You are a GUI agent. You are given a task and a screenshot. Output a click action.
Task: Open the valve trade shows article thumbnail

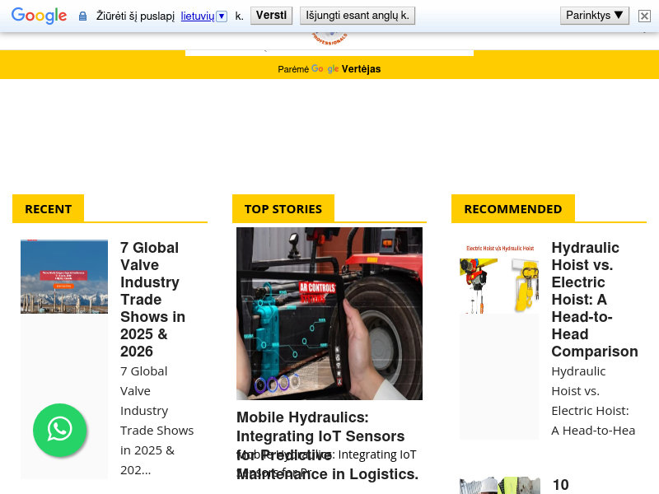(x=64, y=277)
